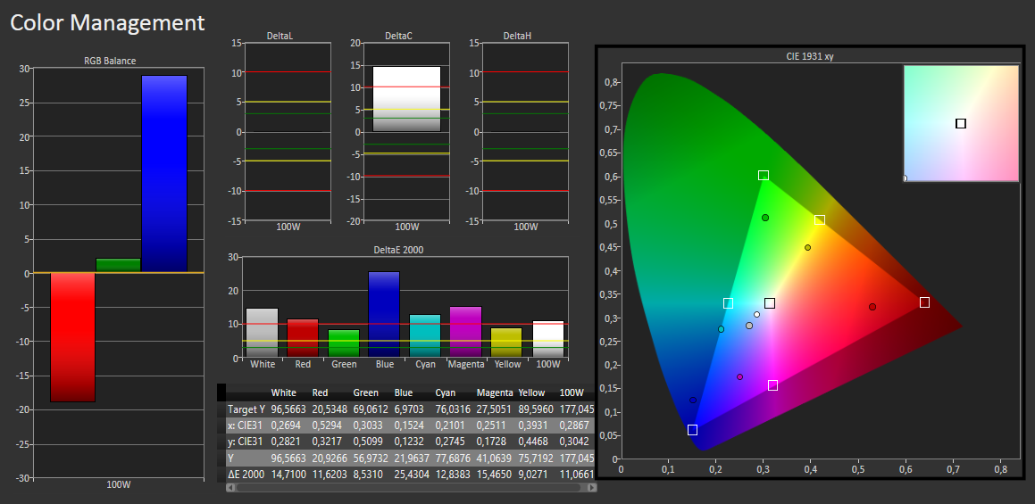Screen dimensions: 1035x504
Task: Click the Color Management heading
Action: [x=107, y=21]
